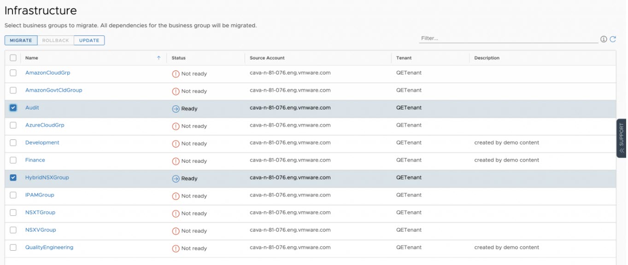Click the Migrate button
628x265 pixels.
coord(21,40)
